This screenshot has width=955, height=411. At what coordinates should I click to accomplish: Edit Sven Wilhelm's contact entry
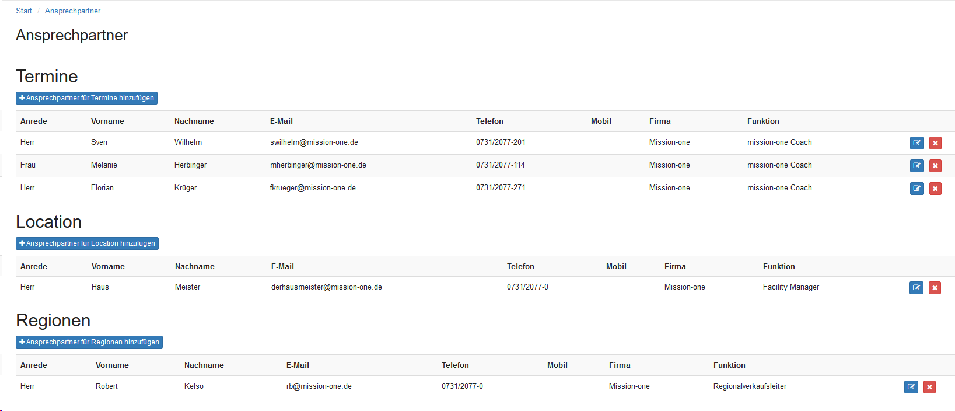coord(916,143)
